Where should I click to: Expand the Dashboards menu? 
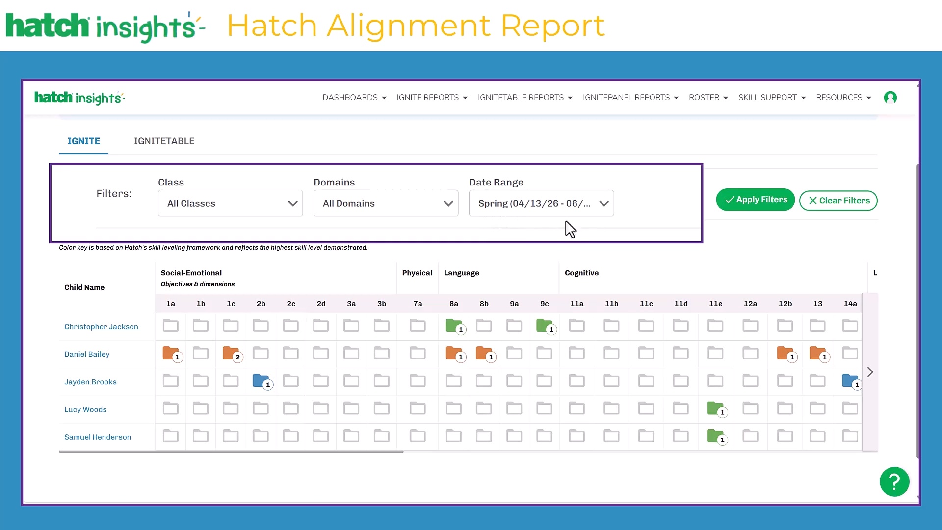pyautogui.click(x=354, y=98)
